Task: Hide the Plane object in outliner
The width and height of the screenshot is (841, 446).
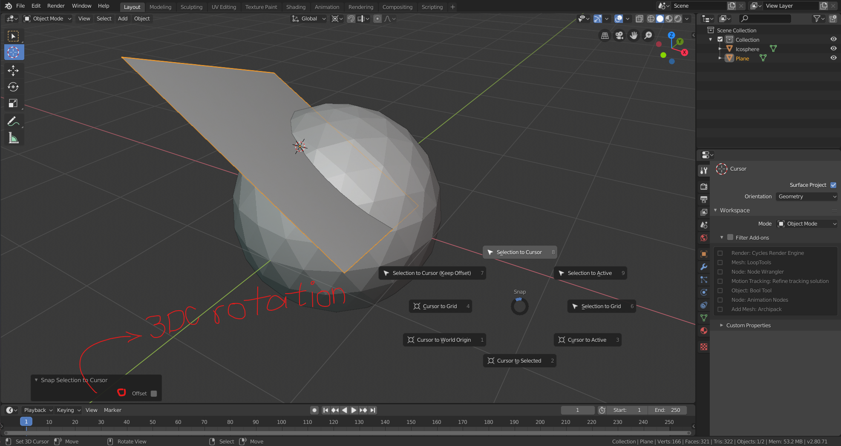Action: click(x=833, y=58)
